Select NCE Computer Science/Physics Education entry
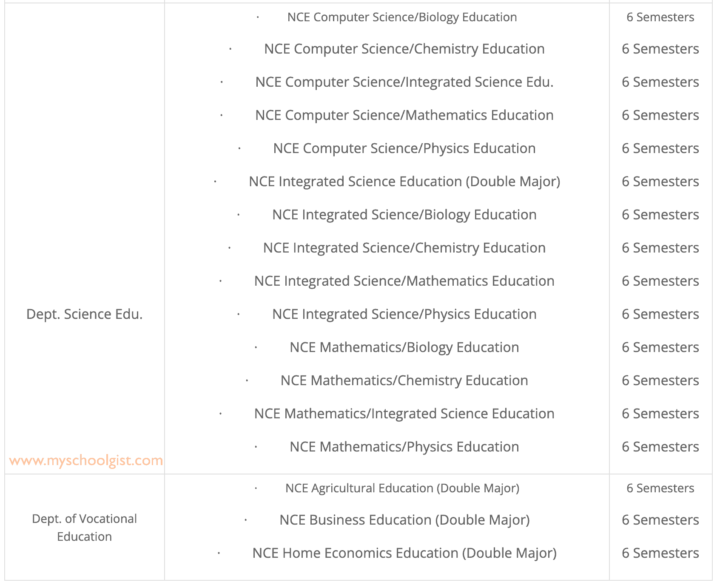This screenshot has height=585, width=717. [404, 148]
